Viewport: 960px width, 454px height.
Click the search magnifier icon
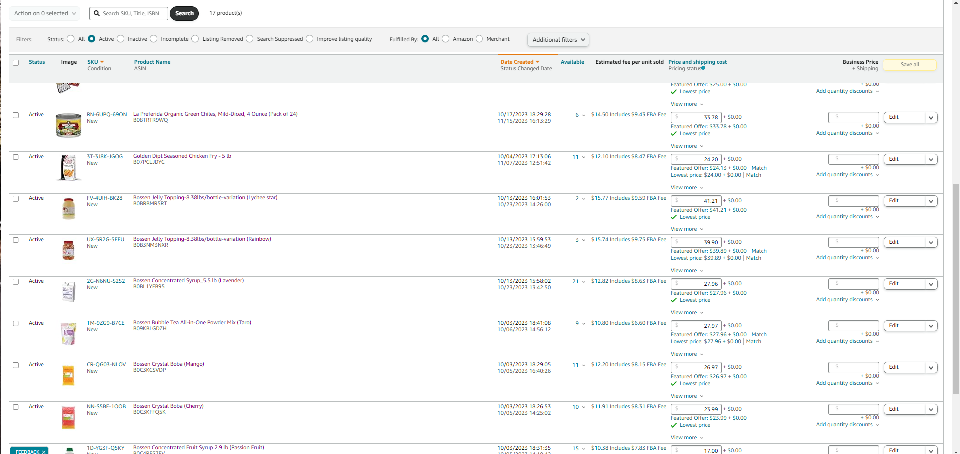(97, 14)
